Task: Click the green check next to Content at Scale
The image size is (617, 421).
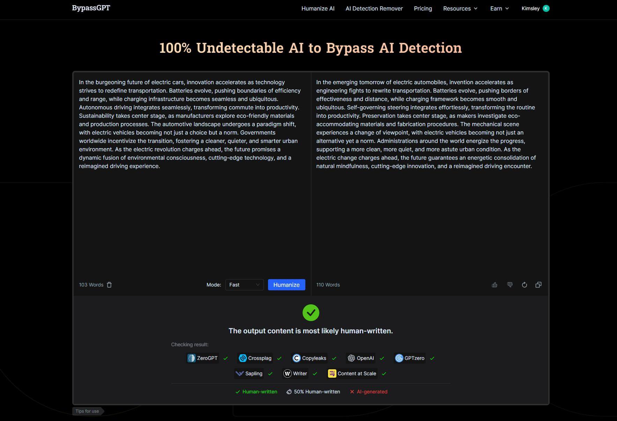Action: pyautogui.click(x=384, y=373)
